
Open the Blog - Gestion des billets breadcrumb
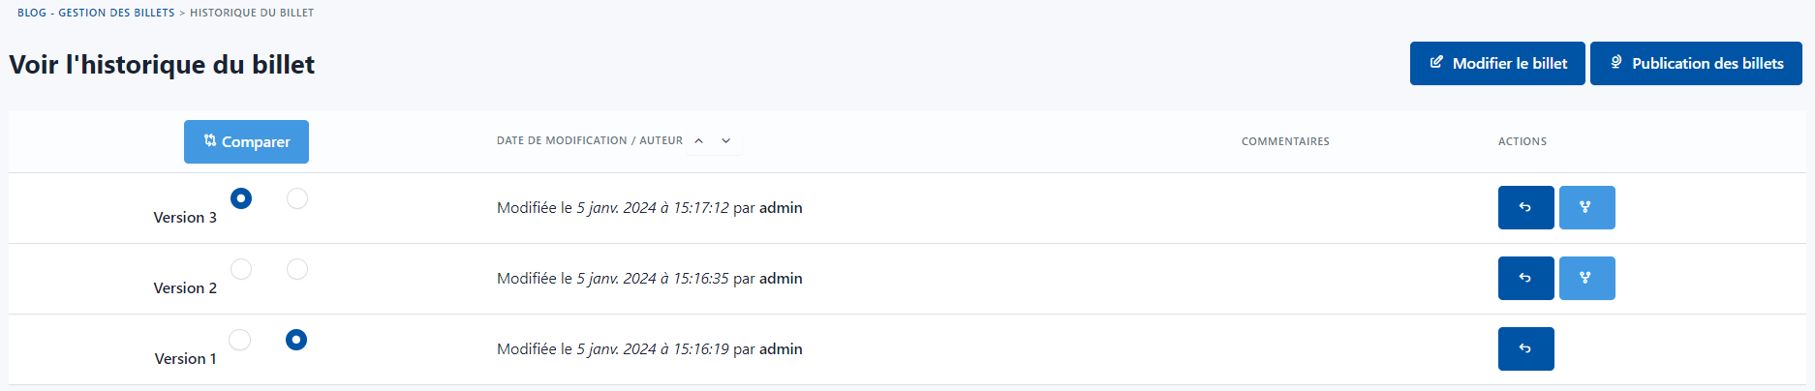(96, 13)
